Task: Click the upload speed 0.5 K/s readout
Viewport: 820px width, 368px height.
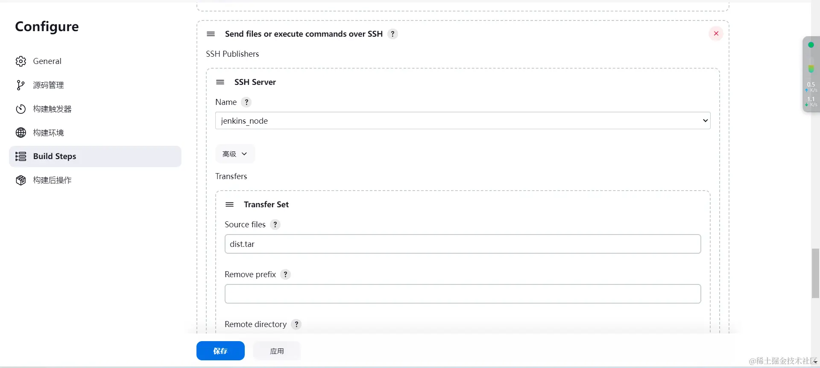Action: pyautogui.click(x=811, y=87)
